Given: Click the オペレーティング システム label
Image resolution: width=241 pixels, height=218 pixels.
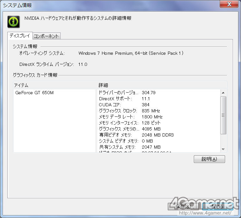Looking at the screenshot, I should coord(42,53).
